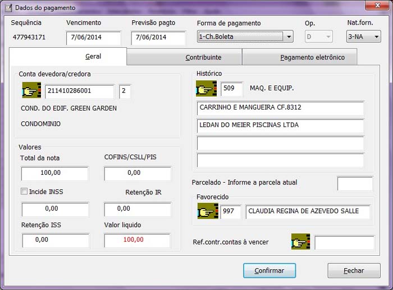The height and width of the screenshot is (290, 393).
Task: Click the window icon in title bar
Action: 8,8
